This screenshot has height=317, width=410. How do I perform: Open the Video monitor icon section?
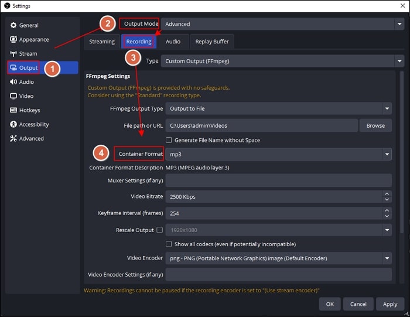(13, 96)
